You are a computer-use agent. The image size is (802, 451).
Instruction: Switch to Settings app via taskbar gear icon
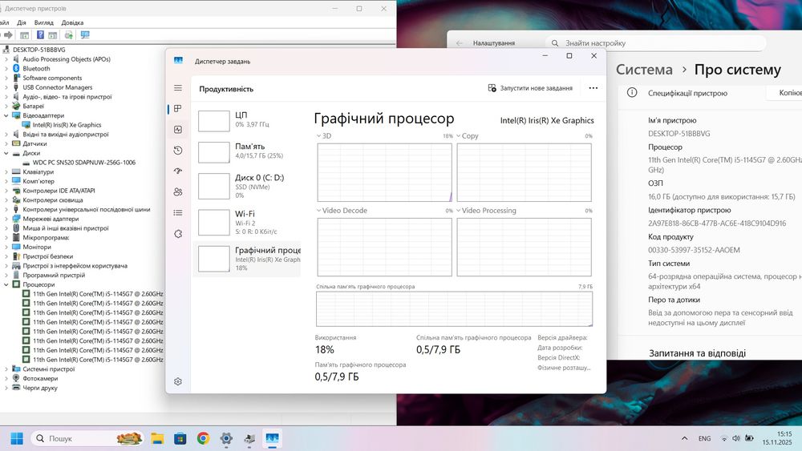click(226, 438)
